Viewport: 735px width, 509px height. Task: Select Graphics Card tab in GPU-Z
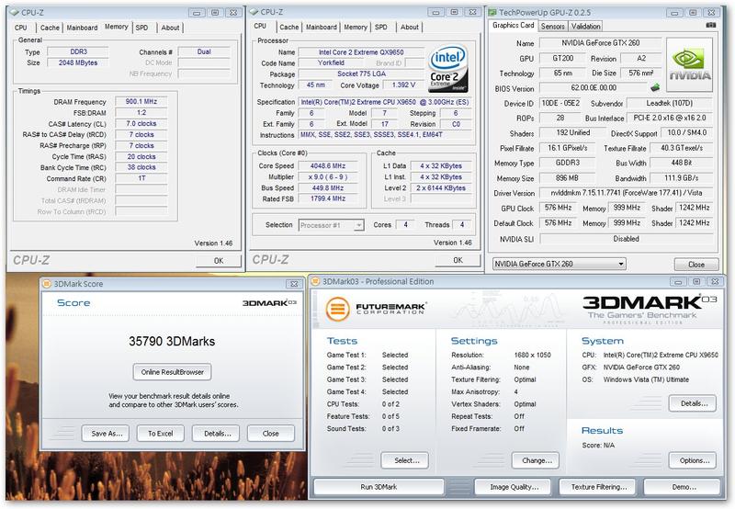click(513, 26)
